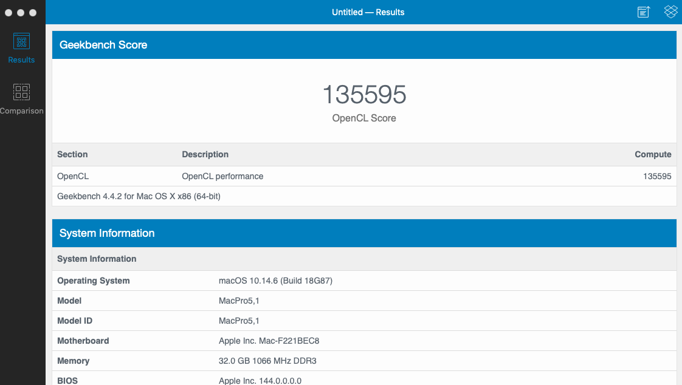
Task: Open the Comparison sidebar icon
Action: click(21, 92)
